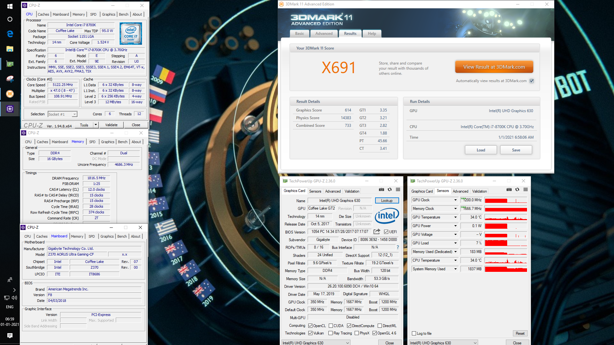Toggle the Vulkan checkbox
614x345 pixels.
pyautogui.click(x=310, y=333)
